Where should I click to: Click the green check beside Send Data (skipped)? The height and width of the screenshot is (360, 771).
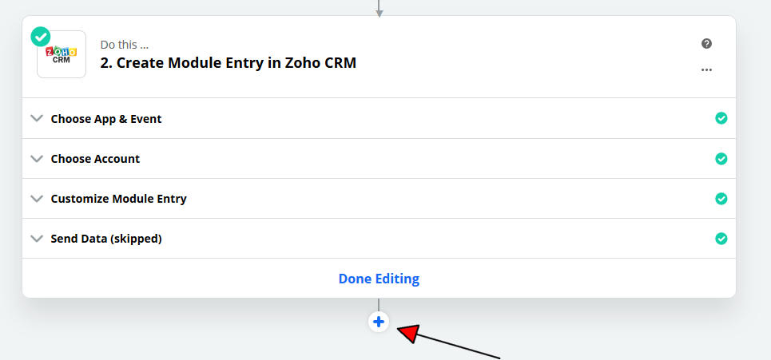(x=721, y=238)
